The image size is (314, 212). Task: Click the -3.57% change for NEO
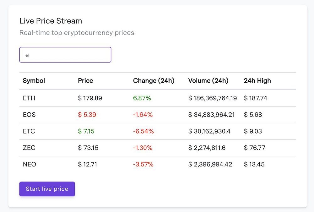tap(143, 164)
